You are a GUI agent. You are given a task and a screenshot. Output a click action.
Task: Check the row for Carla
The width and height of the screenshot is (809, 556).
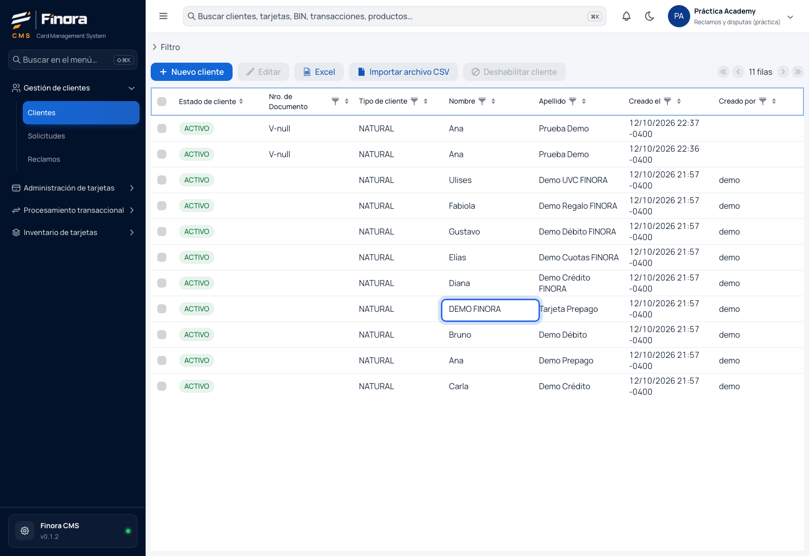pos(162,386)
